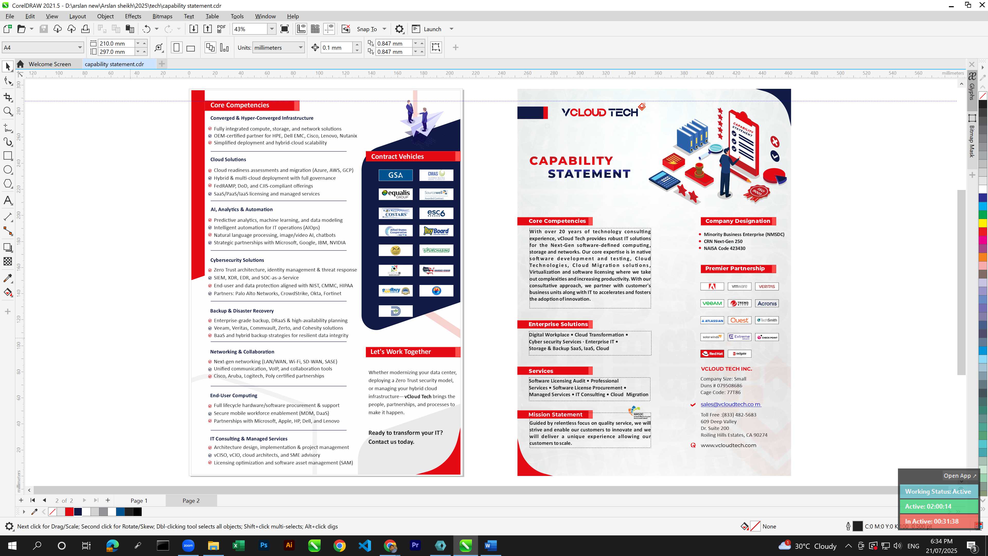
Task: Click the Import icon
Action: (x=194, y=29)
